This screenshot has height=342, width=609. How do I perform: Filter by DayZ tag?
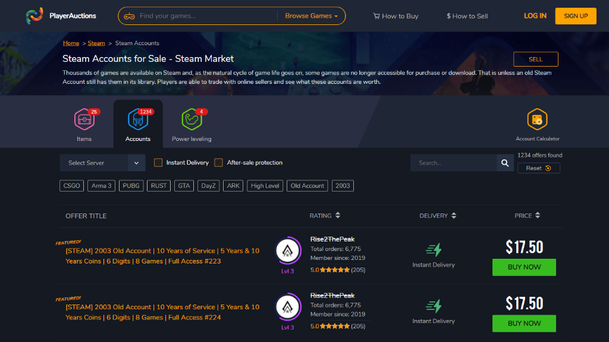[208, 186]
